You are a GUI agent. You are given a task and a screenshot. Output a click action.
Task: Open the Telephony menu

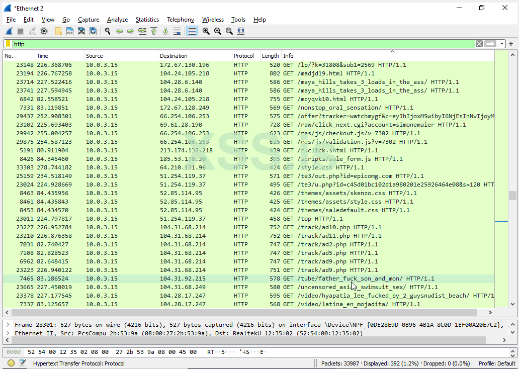[181, 20]
